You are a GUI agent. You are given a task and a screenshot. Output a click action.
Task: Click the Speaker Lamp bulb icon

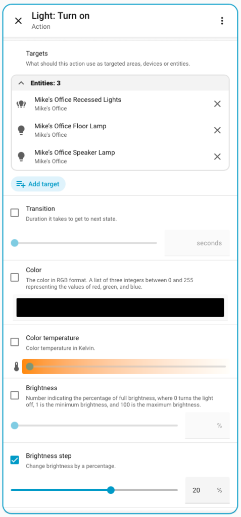[x=21, y=157]
